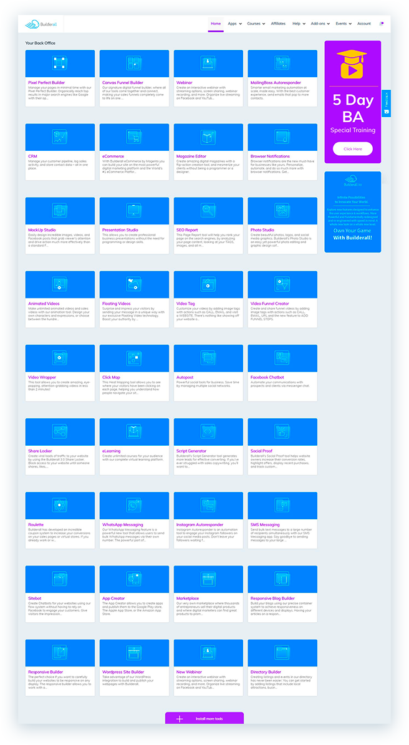Open Floating Videos icon
Image resolution: width=409 pixels, height=745 pixels.
coord(134,284)
